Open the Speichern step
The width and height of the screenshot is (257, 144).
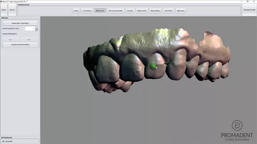click(181, 11)
